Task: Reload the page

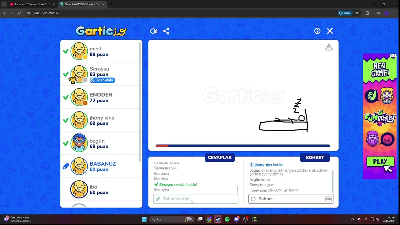Action: (x=20, y=13)
